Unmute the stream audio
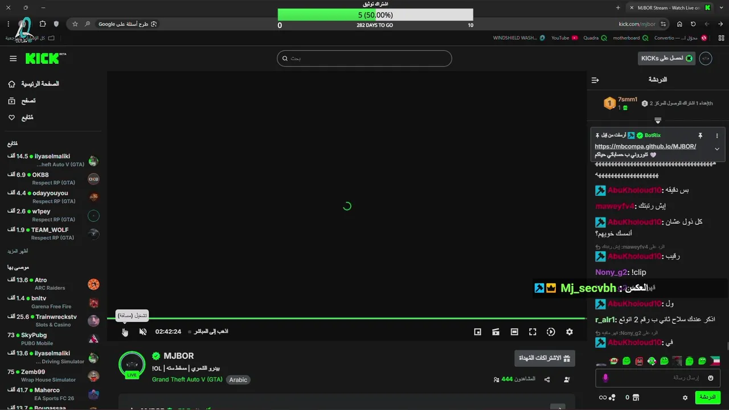The height and width of the screenshot is (410, 729). 143,332
